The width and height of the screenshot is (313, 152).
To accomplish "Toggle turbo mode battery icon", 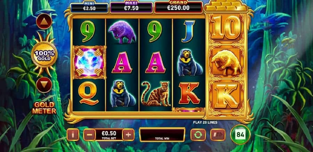I will 218,135.
